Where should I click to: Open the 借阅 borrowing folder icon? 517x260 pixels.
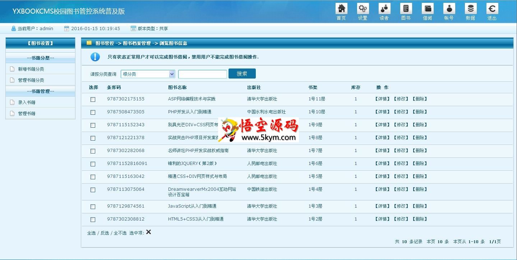(x=428, y=9)
